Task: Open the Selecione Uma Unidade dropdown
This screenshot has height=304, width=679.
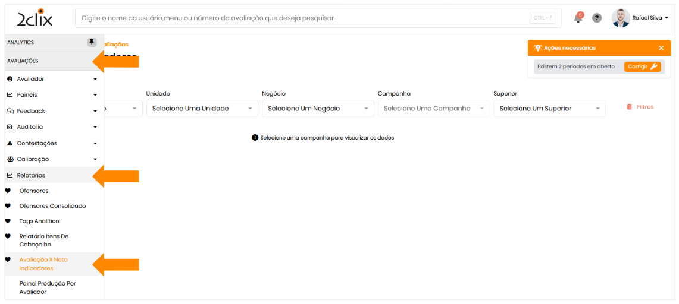Action: pos(202,109)
